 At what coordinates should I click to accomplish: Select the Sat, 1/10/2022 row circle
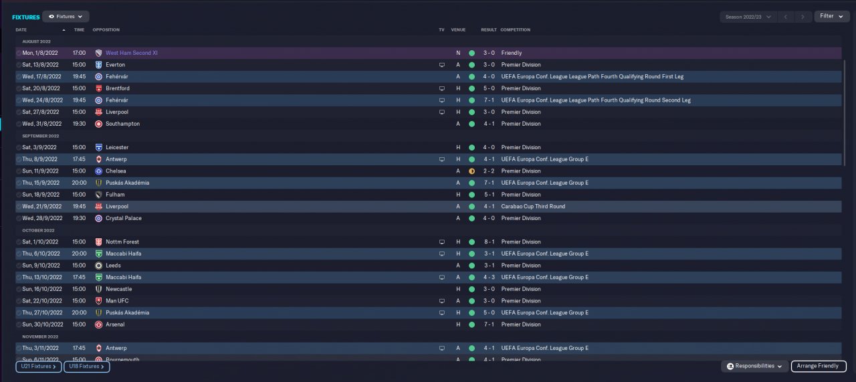tap(19, 242)
